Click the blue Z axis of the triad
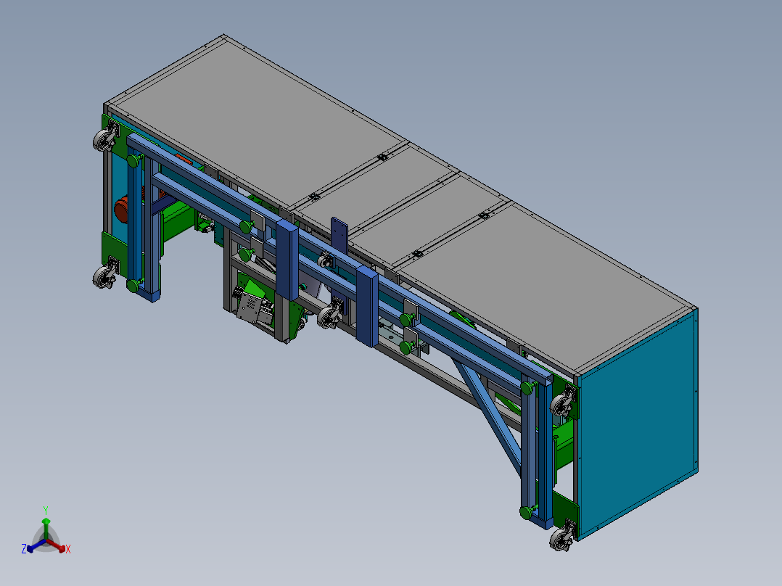 (x=36, y=545)
